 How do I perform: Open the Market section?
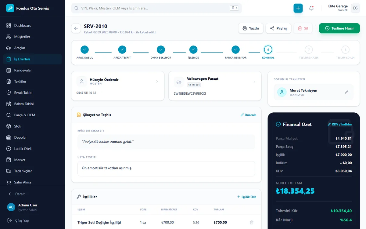click(x=32, y=160)
